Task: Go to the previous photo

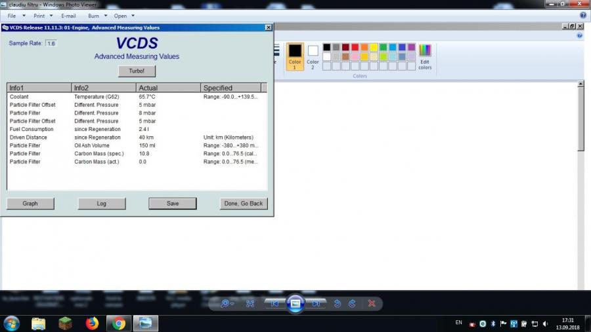Action: pyautogui.click(x=275, y=303)
